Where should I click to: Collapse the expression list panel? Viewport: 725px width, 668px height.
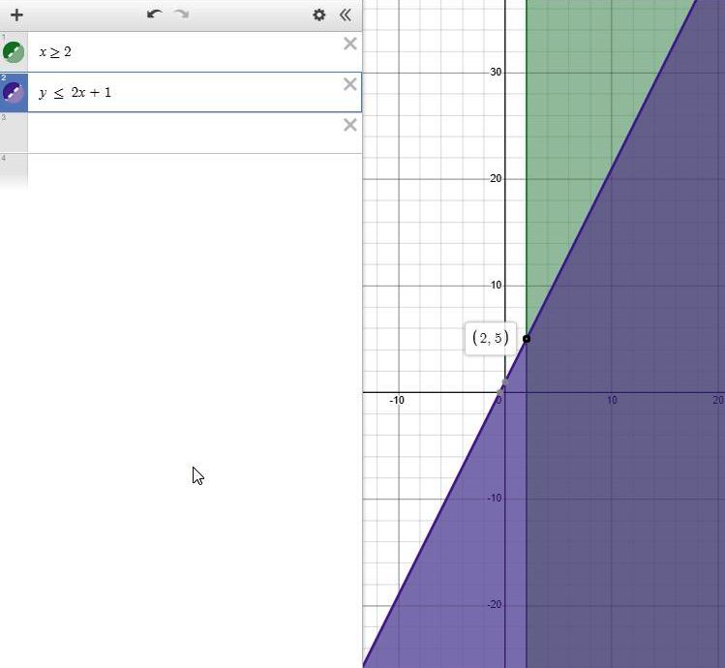coord(345,15)
